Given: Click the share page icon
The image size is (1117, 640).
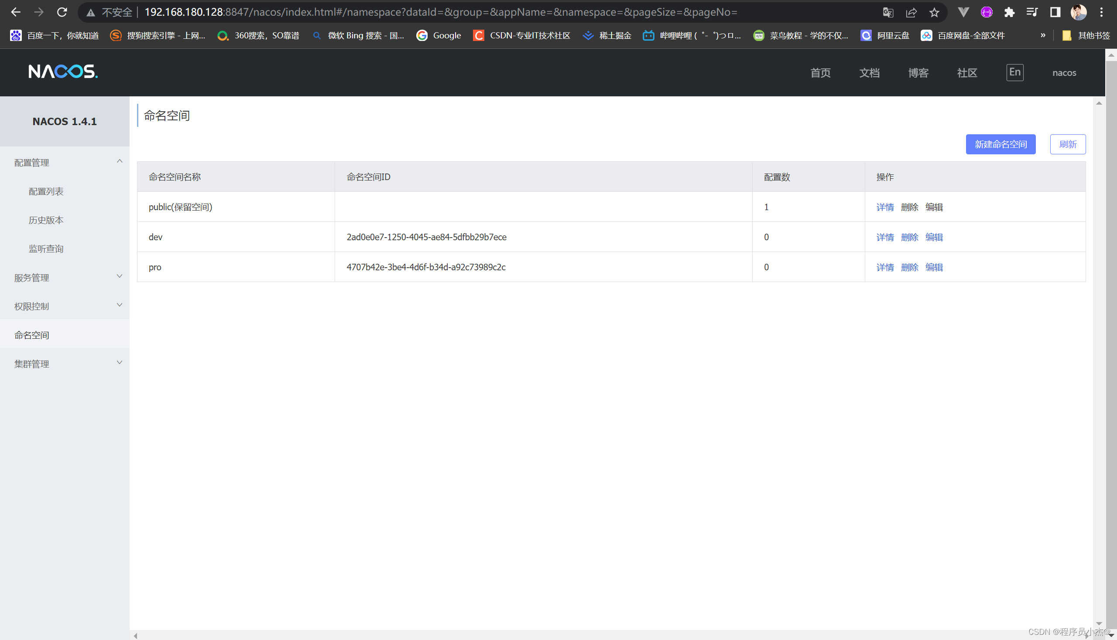Looking at the screenshot, I should coord(911,12).
